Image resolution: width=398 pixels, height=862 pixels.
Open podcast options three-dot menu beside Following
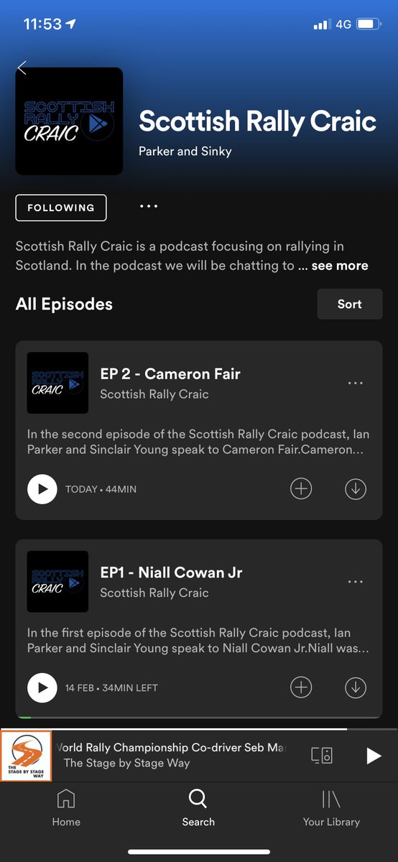[149, 207]
